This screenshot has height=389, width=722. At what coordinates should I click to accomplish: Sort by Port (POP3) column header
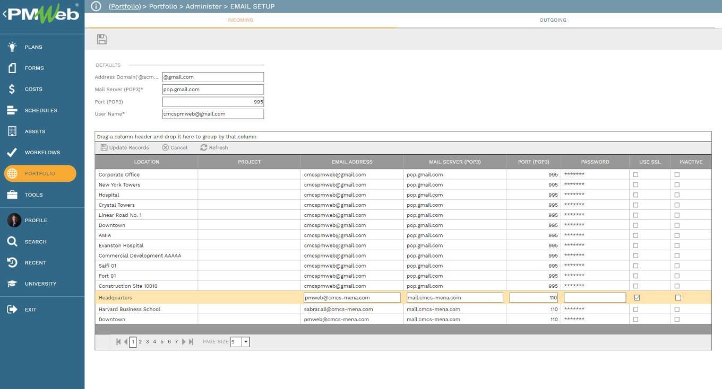point(534,162)
